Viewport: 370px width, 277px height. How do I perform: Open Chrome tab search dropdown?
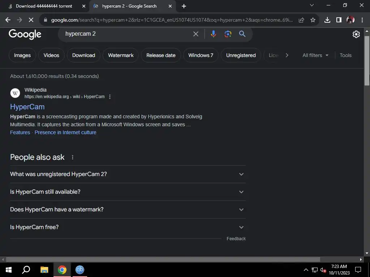[x=312, y=5]
